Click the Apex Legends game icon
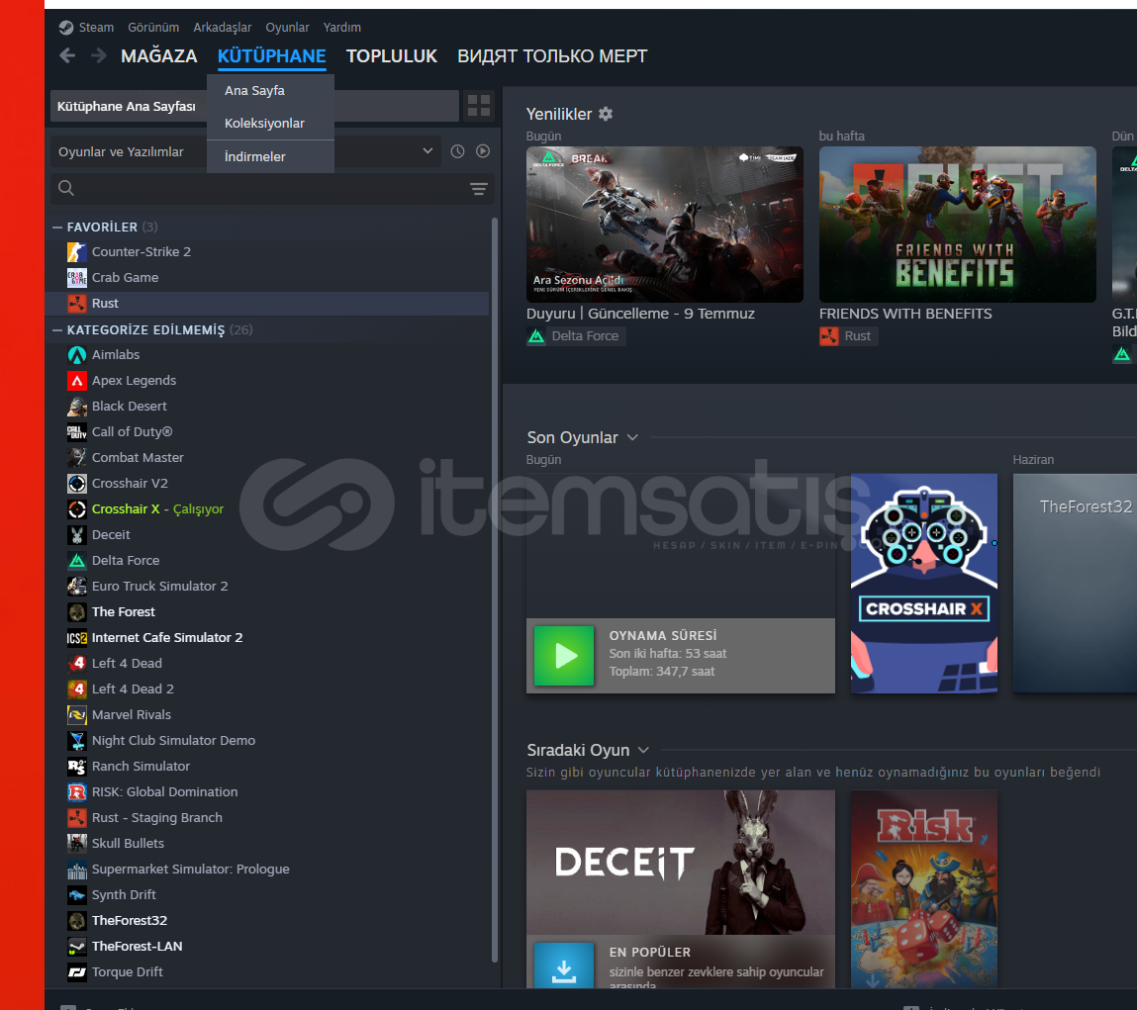1137x1010 pixels. pos(77,381)
